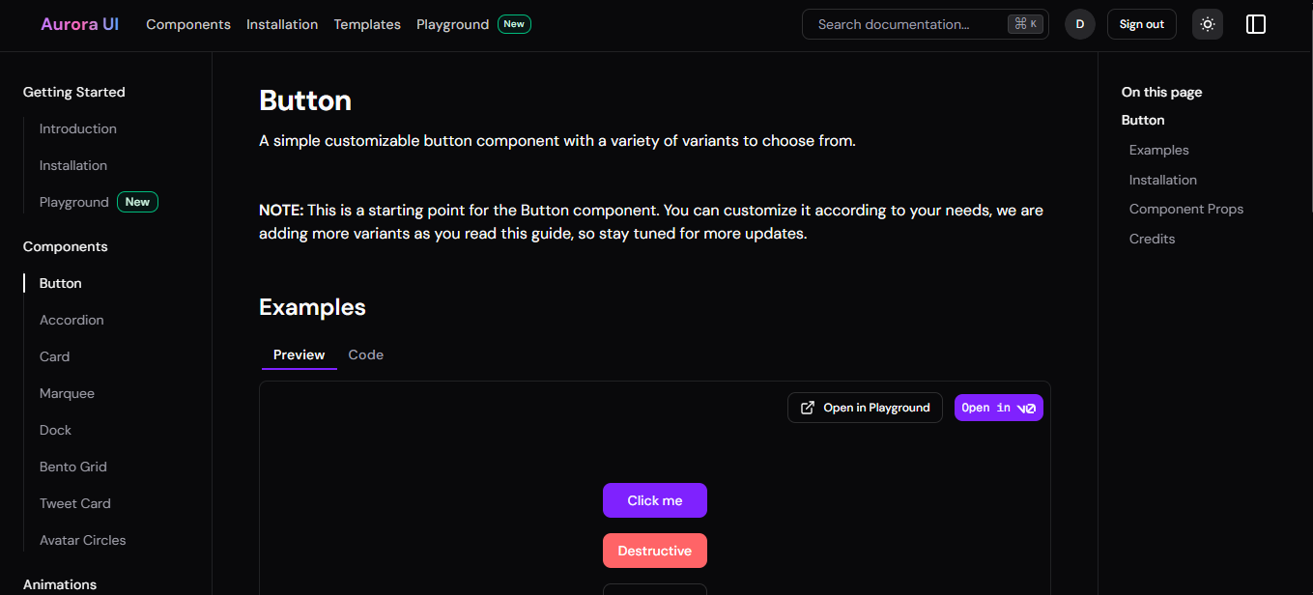Select the Preview tab
1313x595 pixels.
tap(300, 354)
